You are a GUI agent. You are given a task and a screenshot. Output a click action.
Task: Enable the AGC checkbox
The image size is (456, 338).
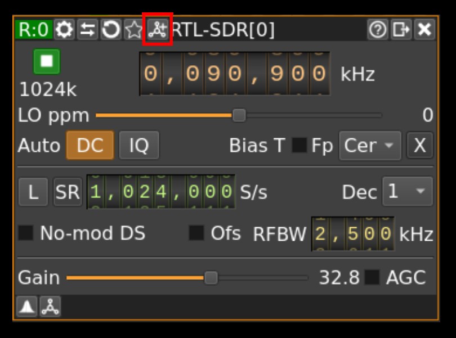point(372,278)
